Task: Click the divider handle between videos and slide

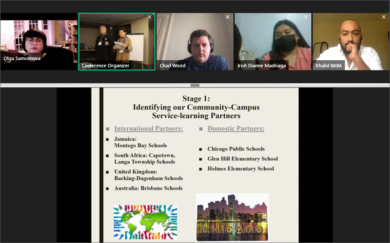Action: tap(195, 86)
